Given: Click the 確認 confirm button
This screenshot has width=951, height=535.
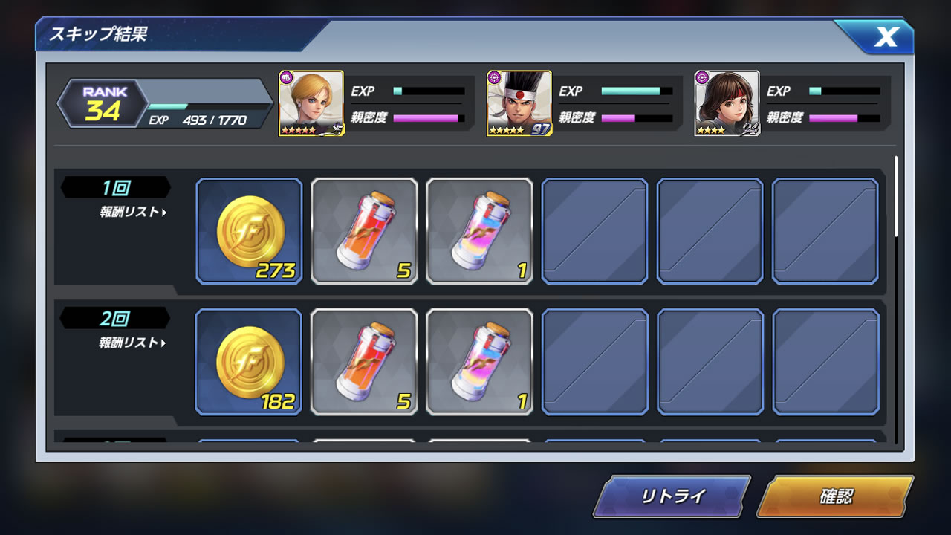Looking at the screenshot, I should click(x=835, y=496).
